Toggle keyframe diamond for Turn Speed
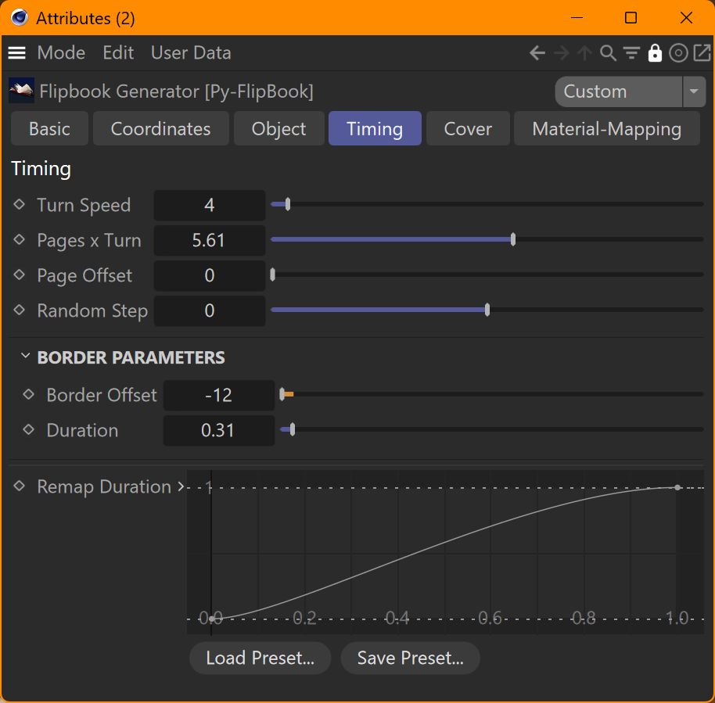 [x=19, y=204]
